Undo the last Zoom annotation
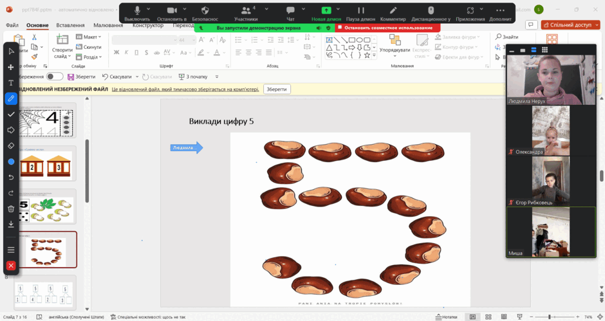 point(11,177)
